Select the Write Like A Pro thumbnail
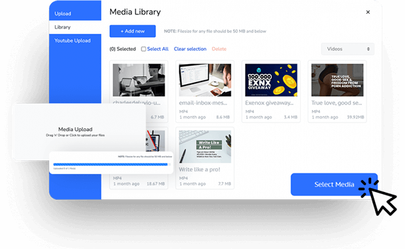 pos(205,146)
